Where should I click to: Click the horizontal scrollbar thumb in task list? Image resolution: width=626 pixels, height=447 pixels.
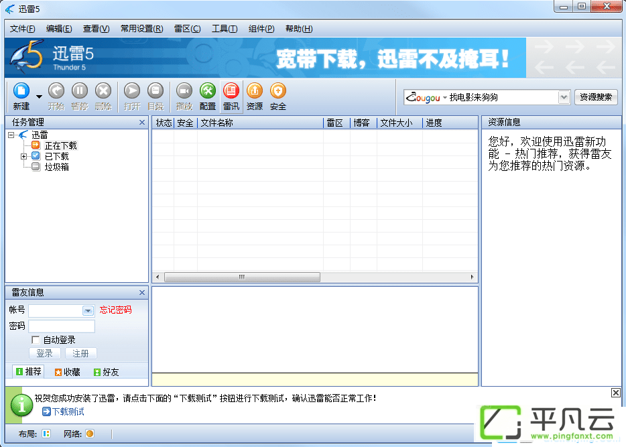tap(242, 277)
